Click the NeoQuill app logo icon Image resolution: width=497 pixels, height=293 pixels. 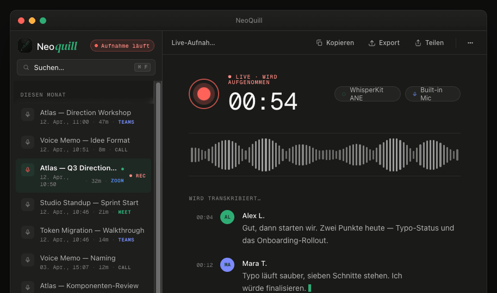[25, 46]
